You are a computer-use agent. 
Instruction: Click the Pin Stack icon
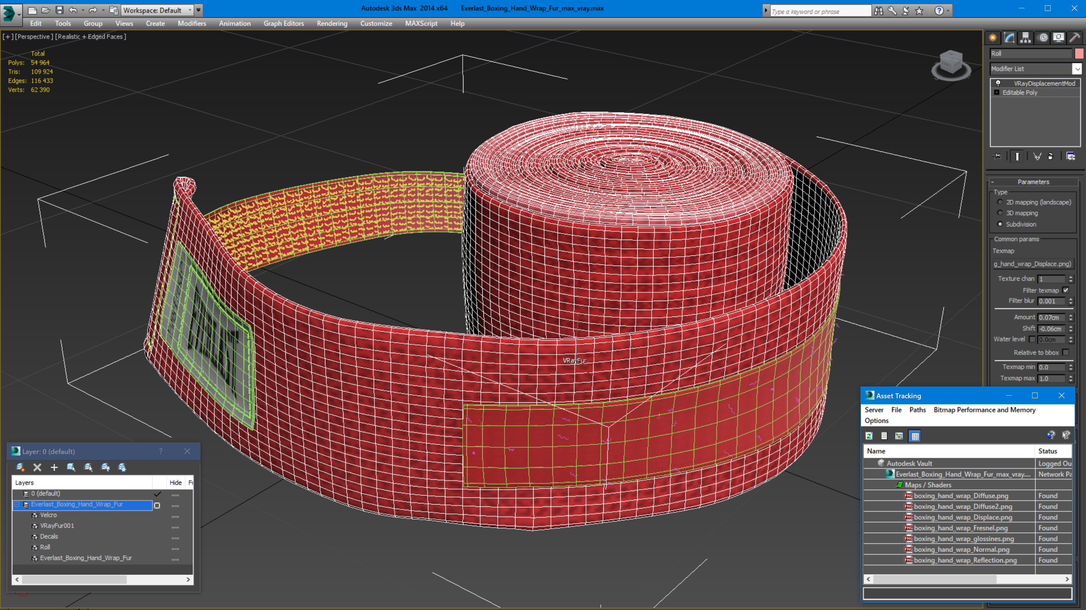[997, 156]
